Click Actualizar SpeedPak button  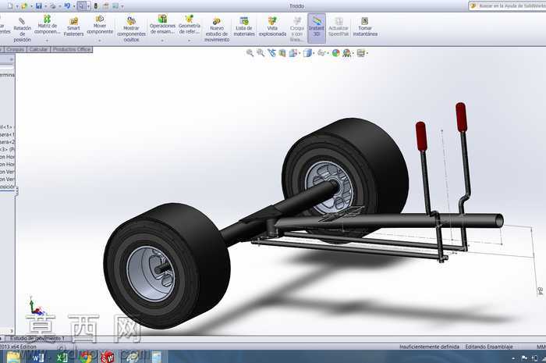(339, 27)
